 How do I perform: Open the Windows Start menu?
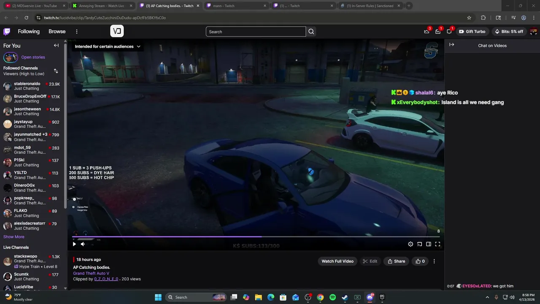[158, 297]
